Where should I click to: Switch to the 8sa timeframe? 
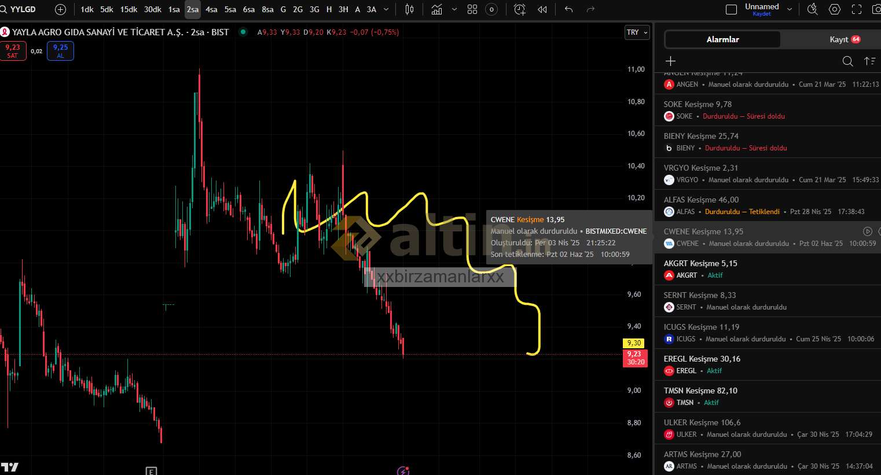click(267, 9)
